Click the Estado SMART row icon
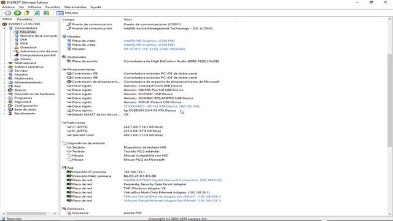The width and height of the screenshot is (393, 221). (69, 115)
